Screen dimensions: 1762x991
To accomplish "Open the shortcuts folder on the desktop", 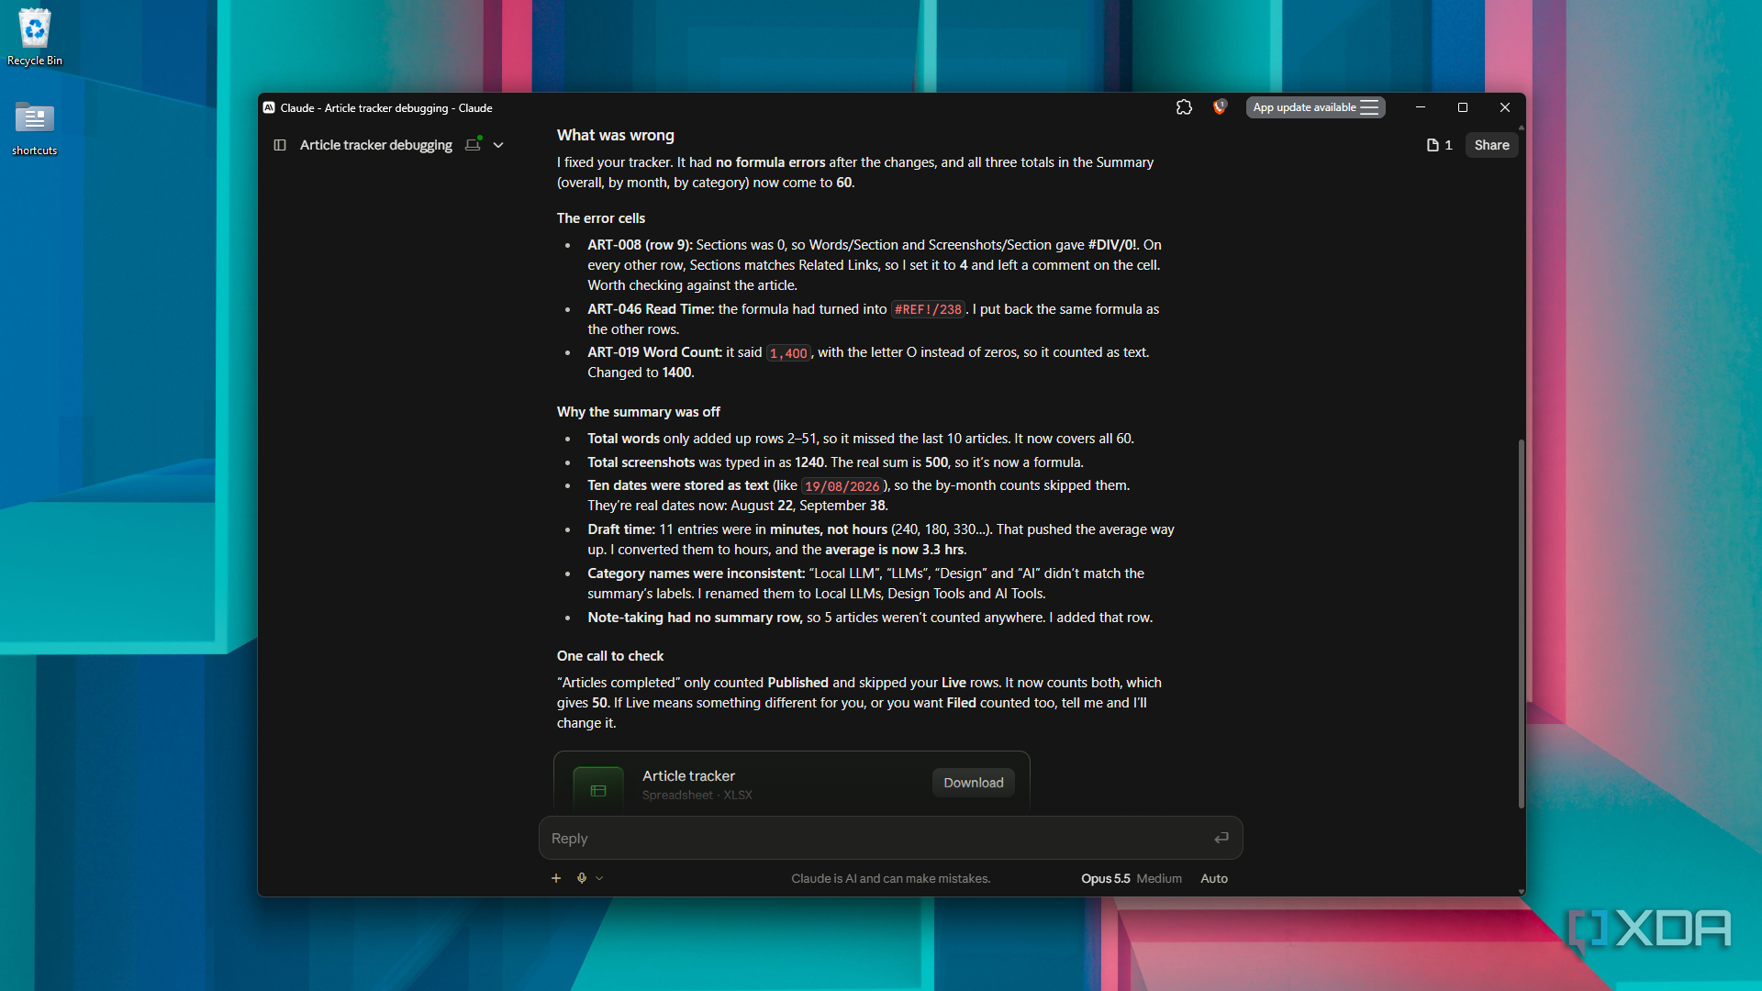I will point(35,128).
